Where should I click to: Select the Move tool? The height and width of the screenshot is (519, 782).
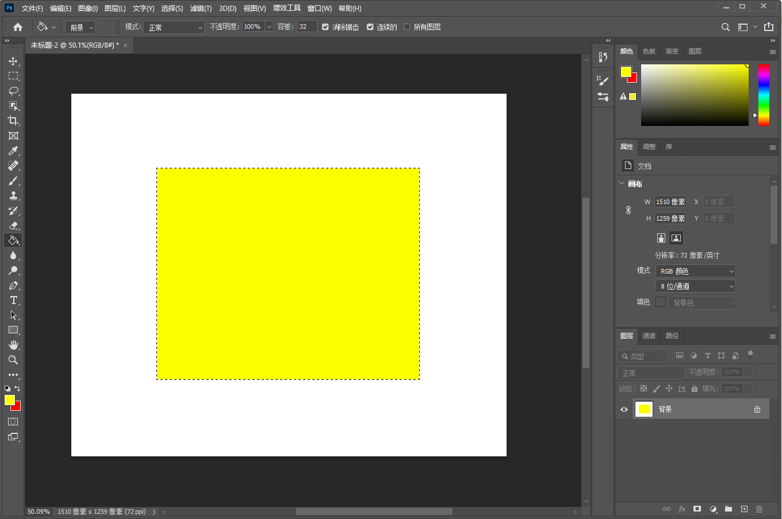[13, 61]
